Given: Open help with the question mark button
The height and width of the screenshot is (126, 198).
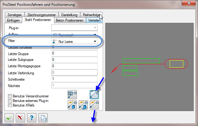Looking at the screenshot, I should 32,118.
